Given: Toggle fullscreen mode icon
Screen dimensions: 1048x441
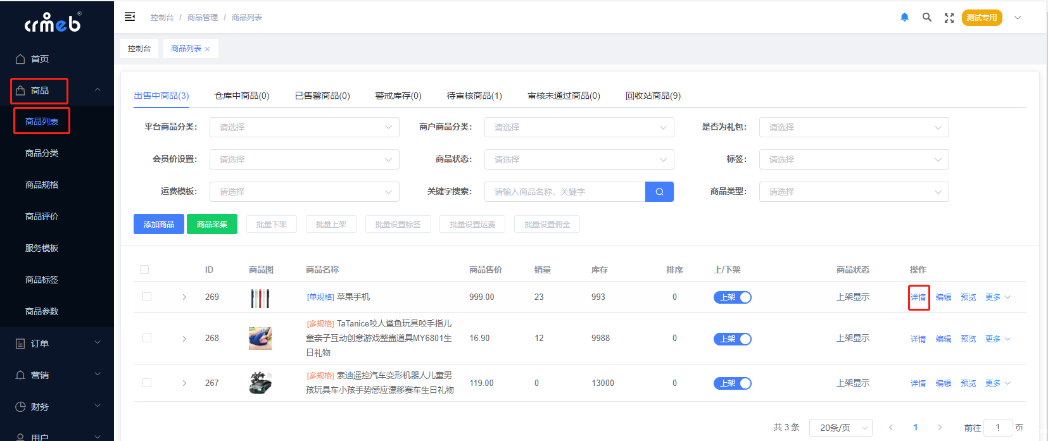Looking at the screenshot, I should click(x=949, y=18).
